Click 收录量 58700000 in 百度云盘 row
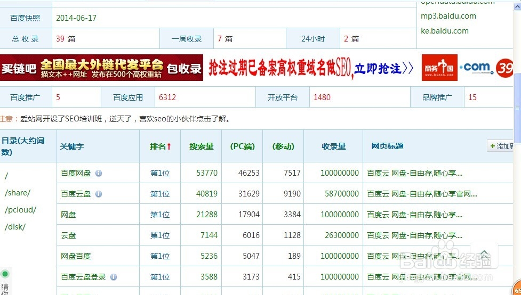The image size is (521, 295). [342, 194]
